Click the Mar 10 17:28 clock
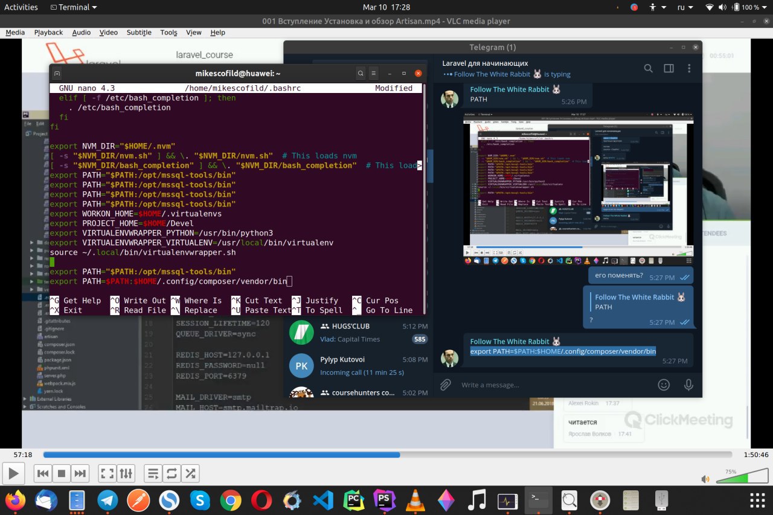Image resolution: width=773 pixels, height=515 pixels. pos(386,7)
